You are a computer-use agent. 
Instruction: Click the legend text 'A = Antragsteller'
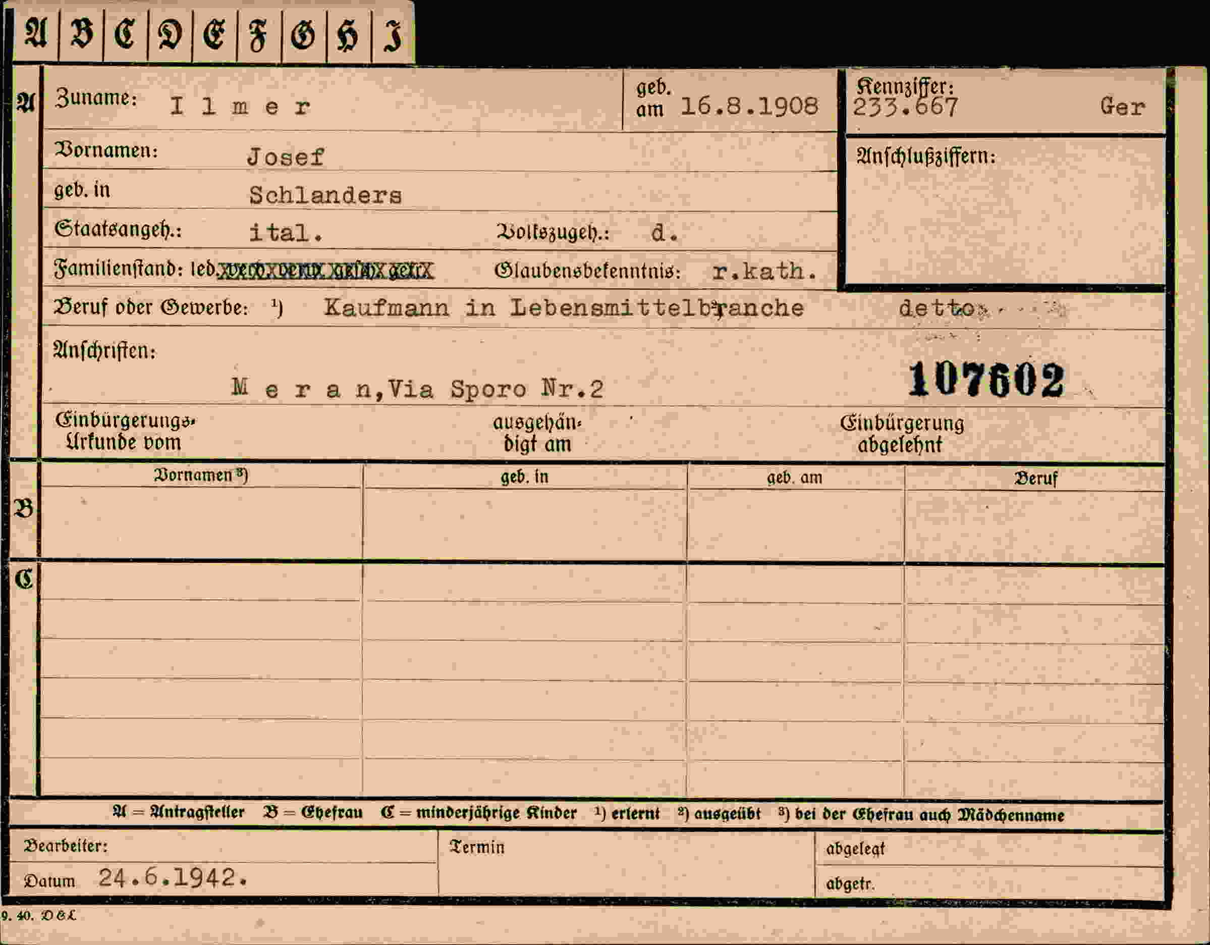pos(179,813)
